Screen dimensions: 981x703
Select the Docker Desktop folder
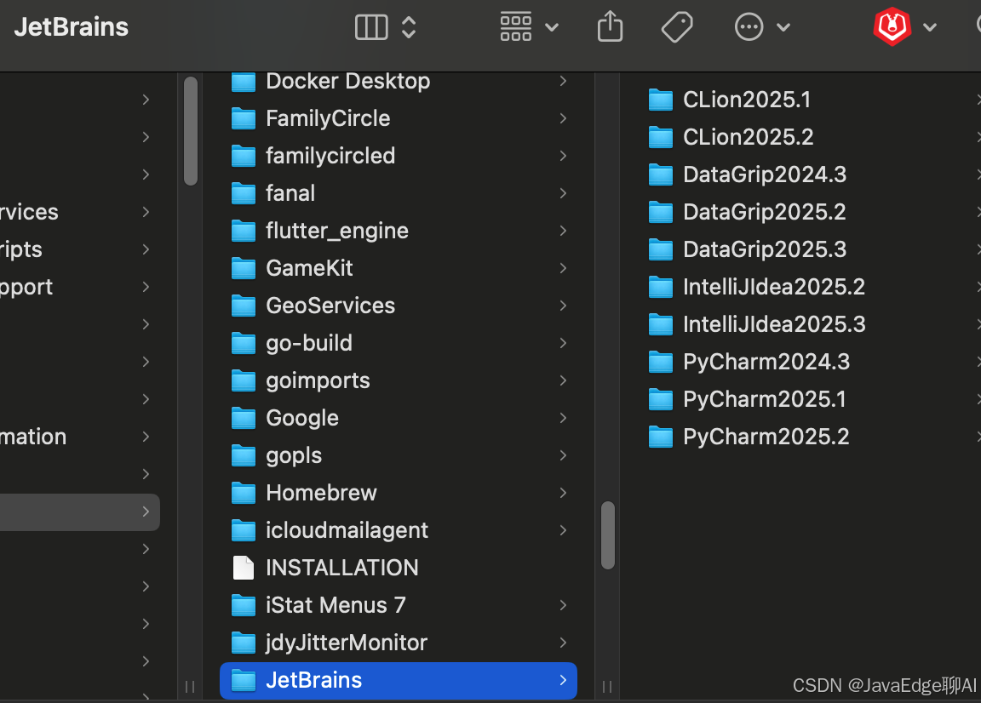pos(399,82)
